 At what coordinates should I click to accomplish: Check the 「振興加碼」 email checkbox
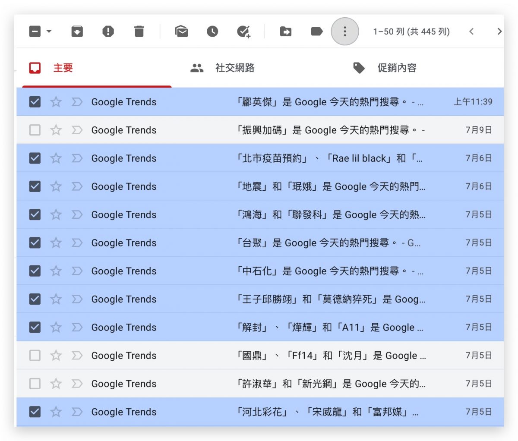[x=35, y=130]
